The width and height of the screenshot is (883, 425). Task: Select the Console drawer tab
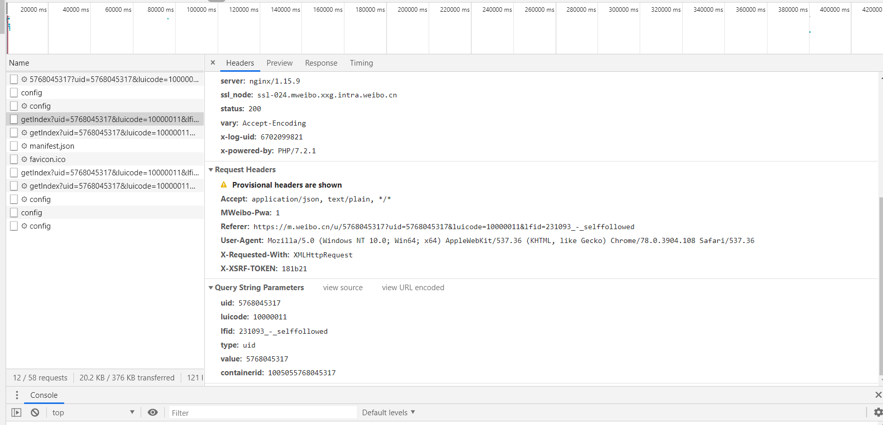pos(44,395)
